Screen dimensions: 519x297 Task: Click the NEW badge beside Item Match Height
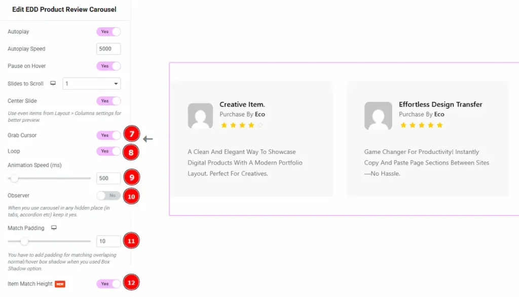[60, 284]
